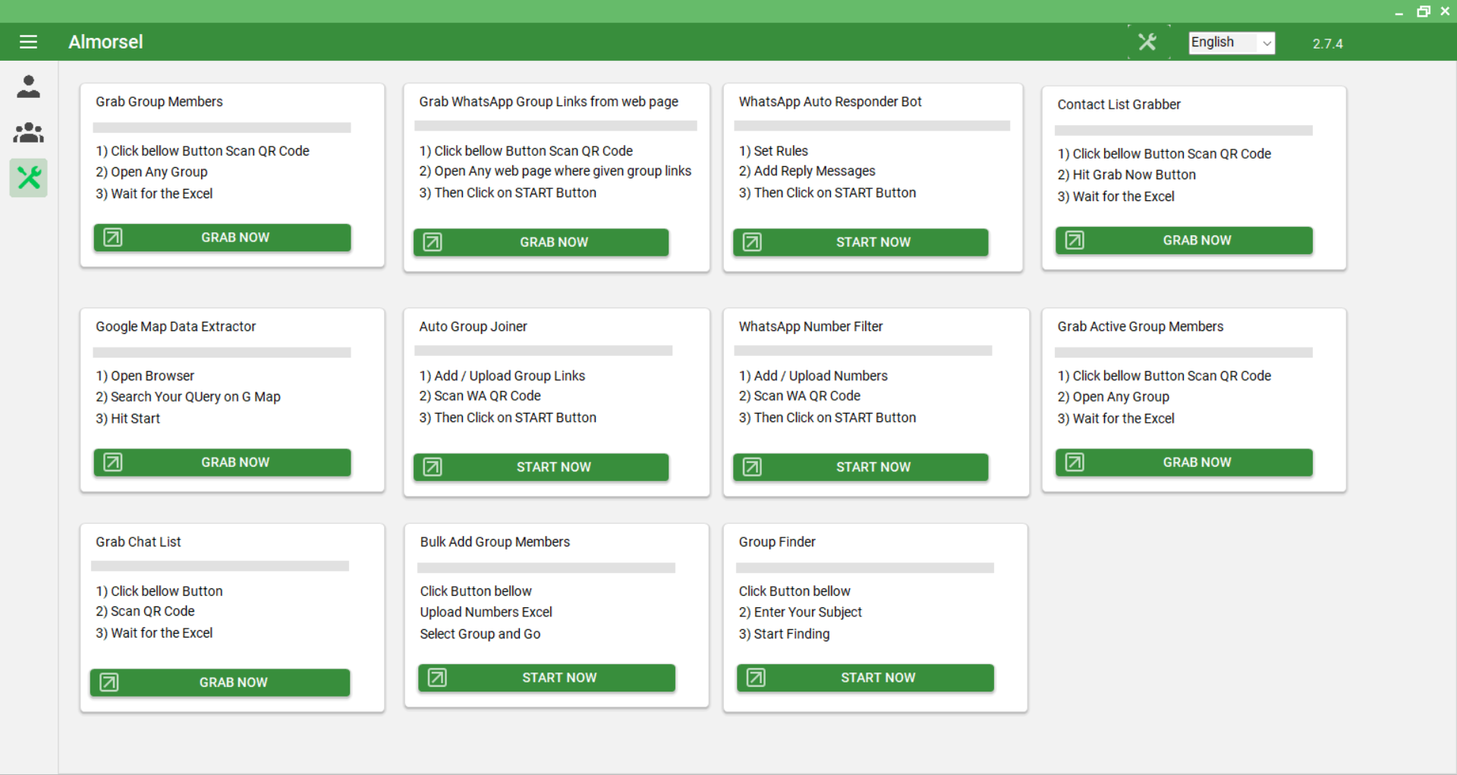Click launch icon in Google Map Data Extractor card
The image size is (1457, 775).
(x=113, y=462)
